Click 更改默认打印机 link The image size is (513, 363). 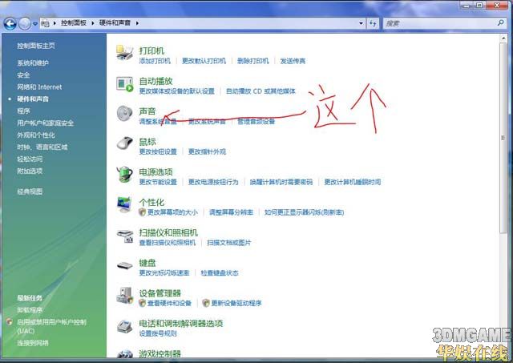(x=204, y=61)
